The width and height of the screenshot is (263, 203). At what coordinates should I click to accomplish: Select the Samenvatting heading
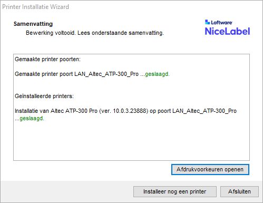click(x=33, y=24)
